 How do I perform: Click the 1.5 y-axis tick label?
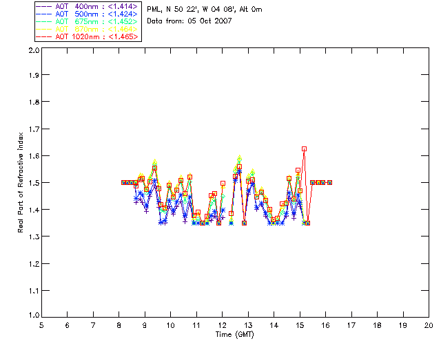34,183
